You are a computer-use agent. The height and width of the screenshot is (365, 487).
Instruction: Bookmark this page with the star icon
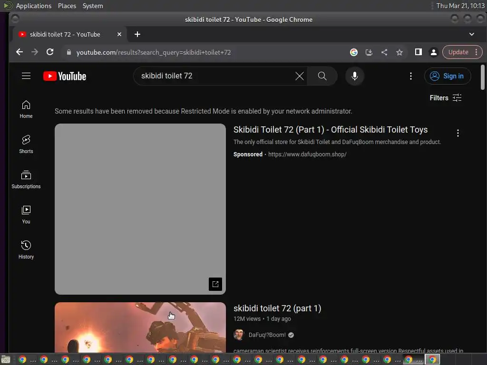(399, 52)
